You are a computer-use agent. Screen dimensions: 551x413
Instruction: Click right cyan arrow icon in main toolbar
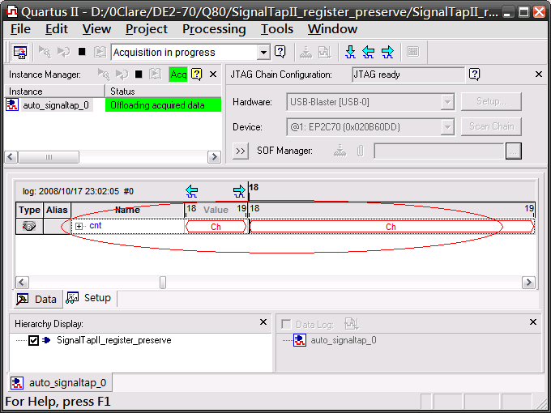click(x=387, y=52)
